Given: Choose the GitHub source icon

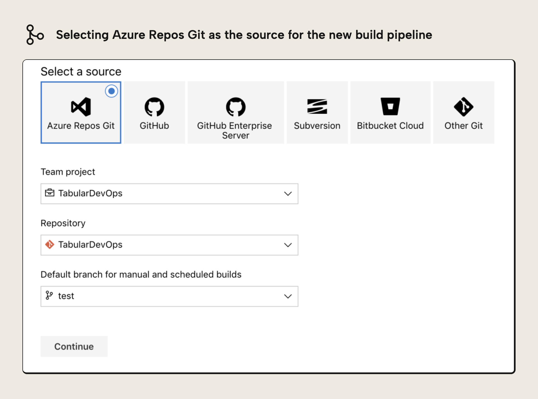Looking at the screenshot, I should pyautogui.click(x=154, y=107).
